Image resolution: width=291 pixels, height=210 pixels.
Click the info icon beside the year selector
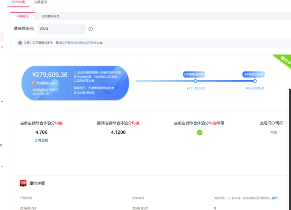pyautogui.click(x=90, y=29)
